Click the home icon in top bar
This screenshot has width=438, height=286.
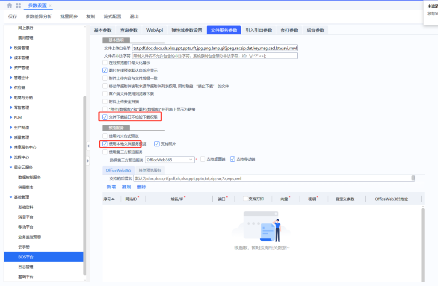[9, 6]
